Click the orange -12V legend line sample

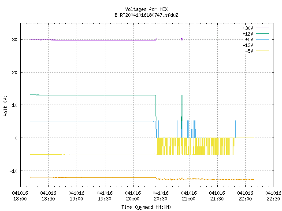(x=262, y=45)
